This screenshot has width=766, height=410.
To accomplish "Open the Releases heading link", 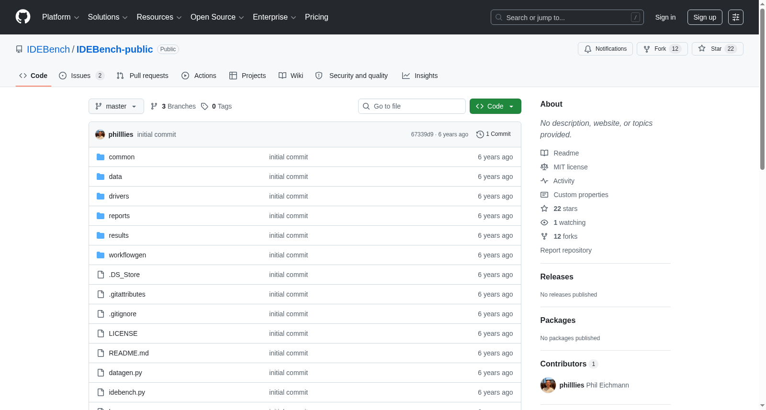I will (557, 277).
